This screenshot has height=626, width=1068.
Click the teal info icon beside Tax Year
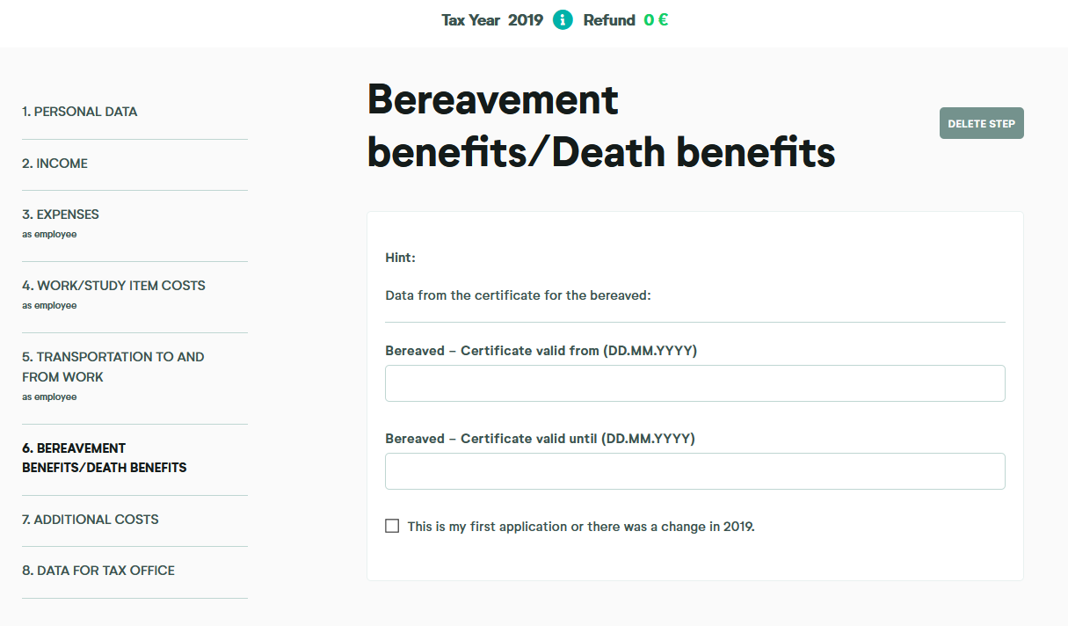pos(563,20)
